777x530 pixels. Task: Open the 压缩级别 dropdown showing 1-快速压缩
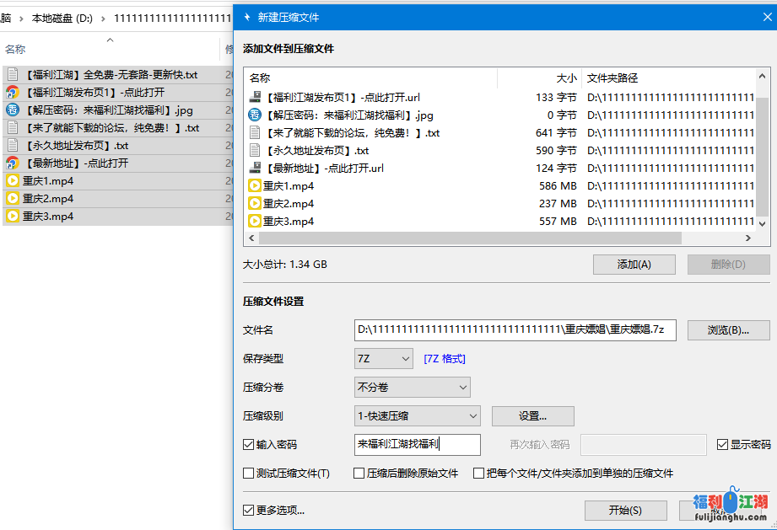[418, 416]
